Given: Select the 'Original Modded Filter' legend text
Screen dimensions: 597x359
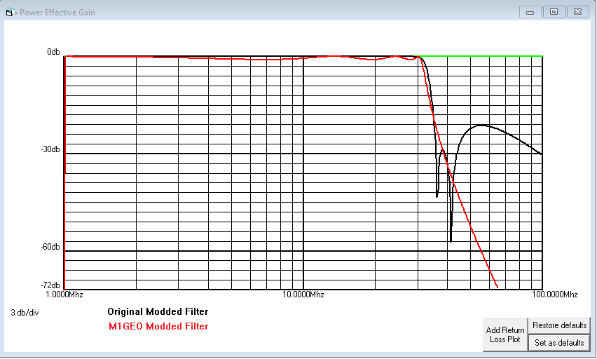Looking at the screenshot, I should point(158,312).
